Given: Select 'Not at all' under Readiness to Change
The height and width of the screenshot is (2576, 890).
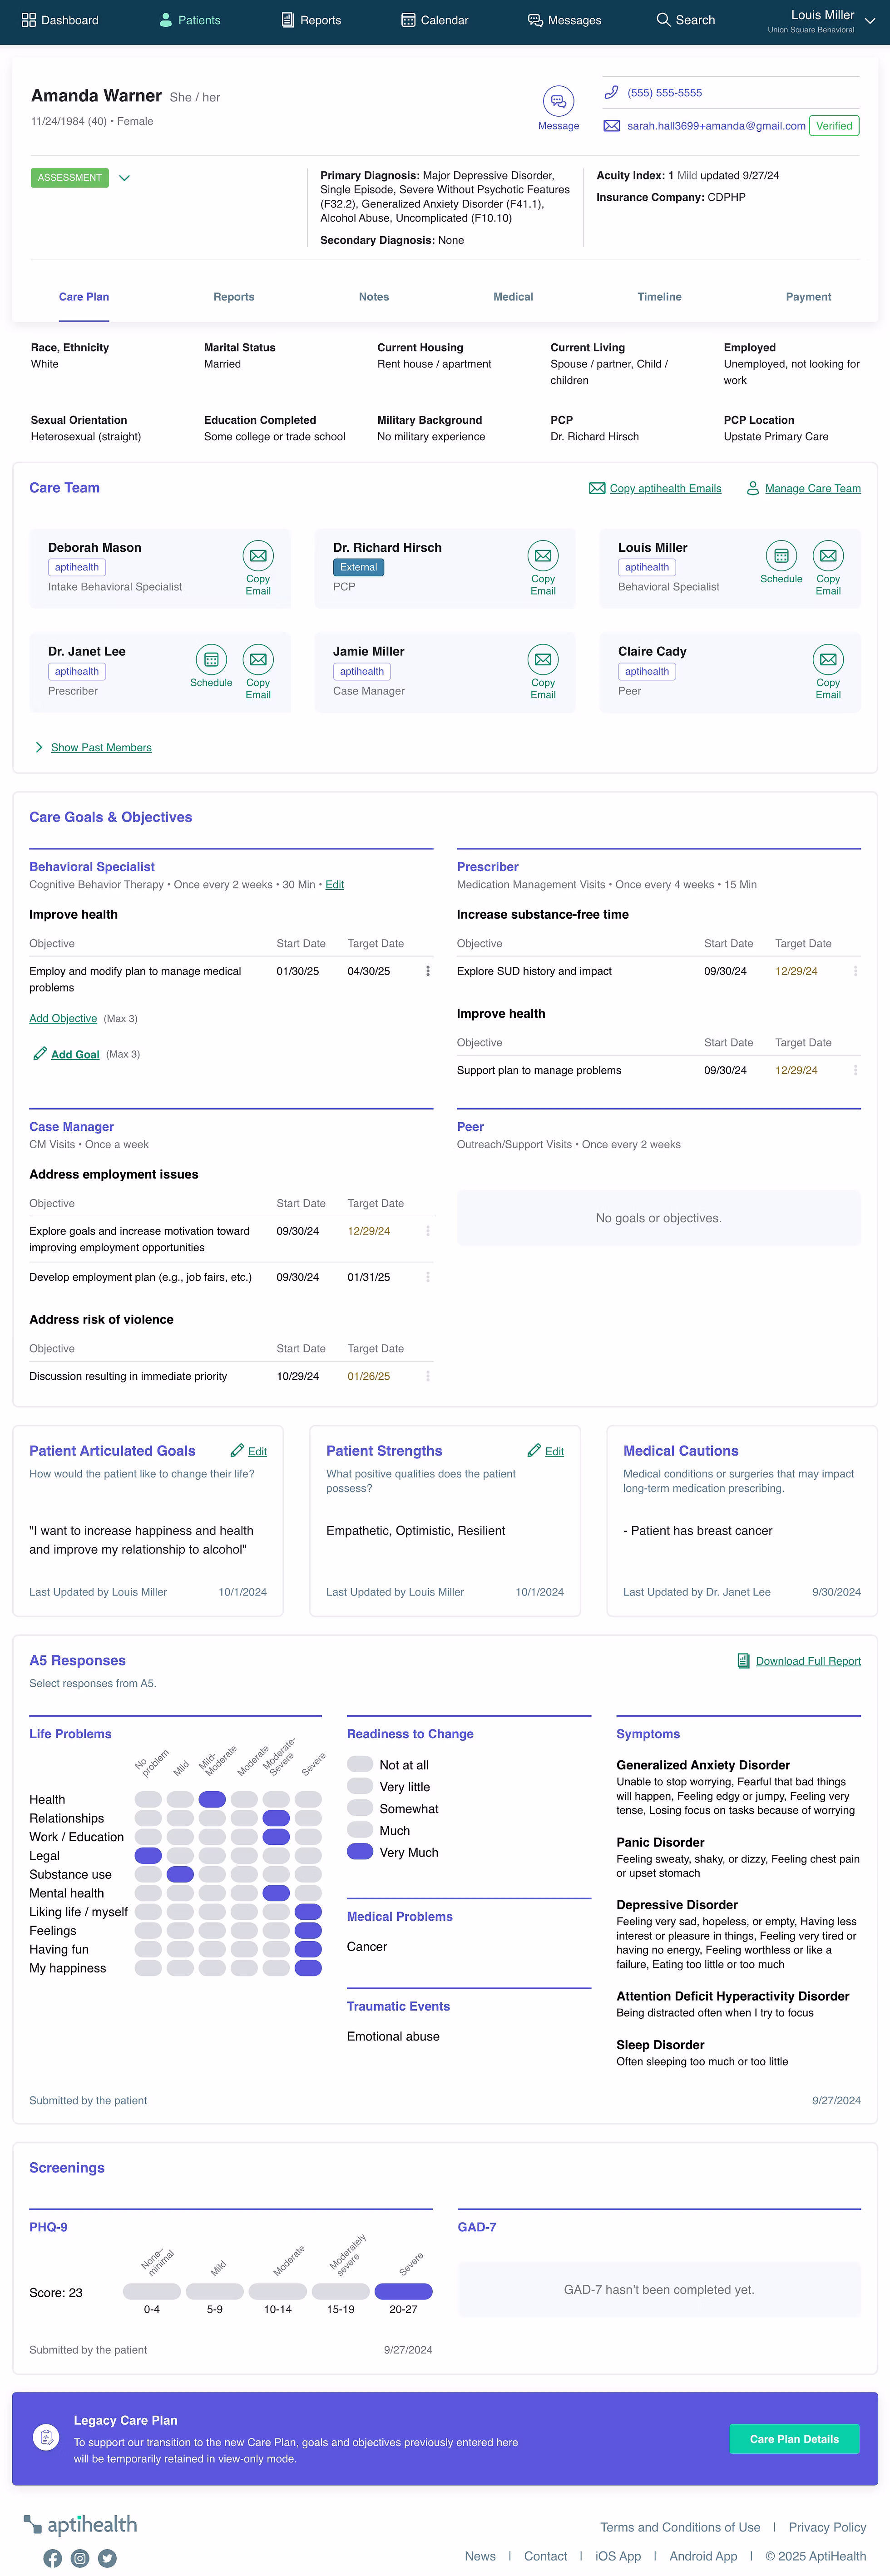Looking at the screenshot, I should click(x=360, y=1765).
